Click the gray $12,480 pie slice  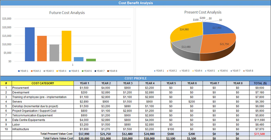185,48
